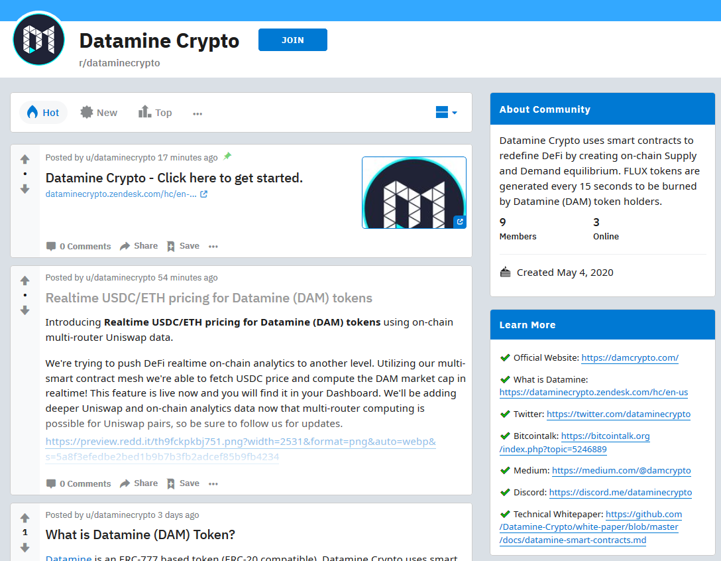Open the pinned post title 'Click here to get started'
Viewport: 721px width, 561px height.
click(x=174, y=178)
